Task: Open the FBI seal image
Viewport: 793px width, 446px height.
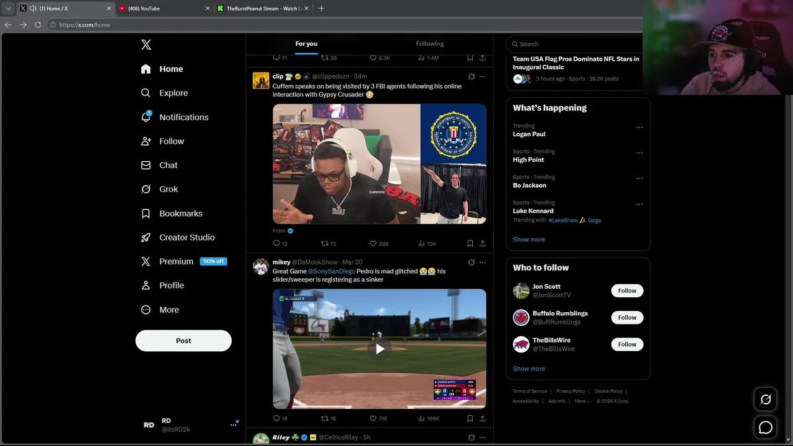Action: [453, 133]
